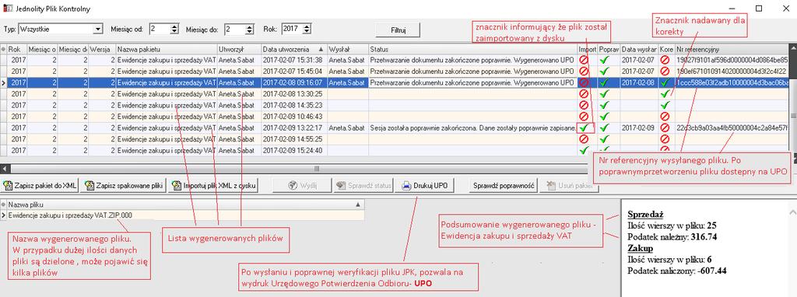Click Popraw checkmark in selected 09:16:07 row
This screenshot has width=797, height=297.
tap(604, 82)
